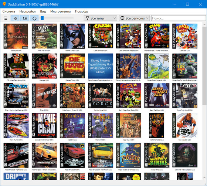Select the Batman & Robin cover
Viewport: 207px width, 186px height.
click(72, 36)
